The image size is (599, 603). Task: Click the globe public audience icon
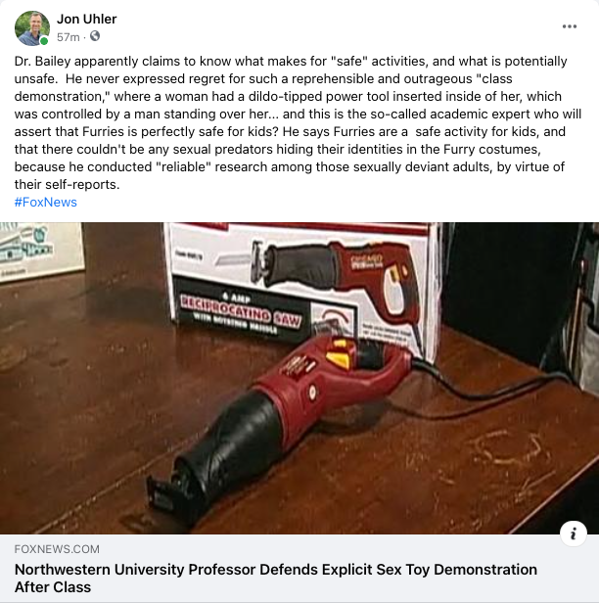[x=95, y=36]
